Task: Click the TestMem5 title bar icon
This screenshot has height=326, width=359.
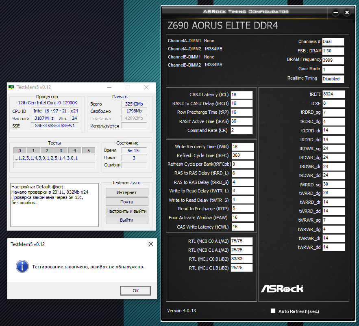Action: coord(11,87)
